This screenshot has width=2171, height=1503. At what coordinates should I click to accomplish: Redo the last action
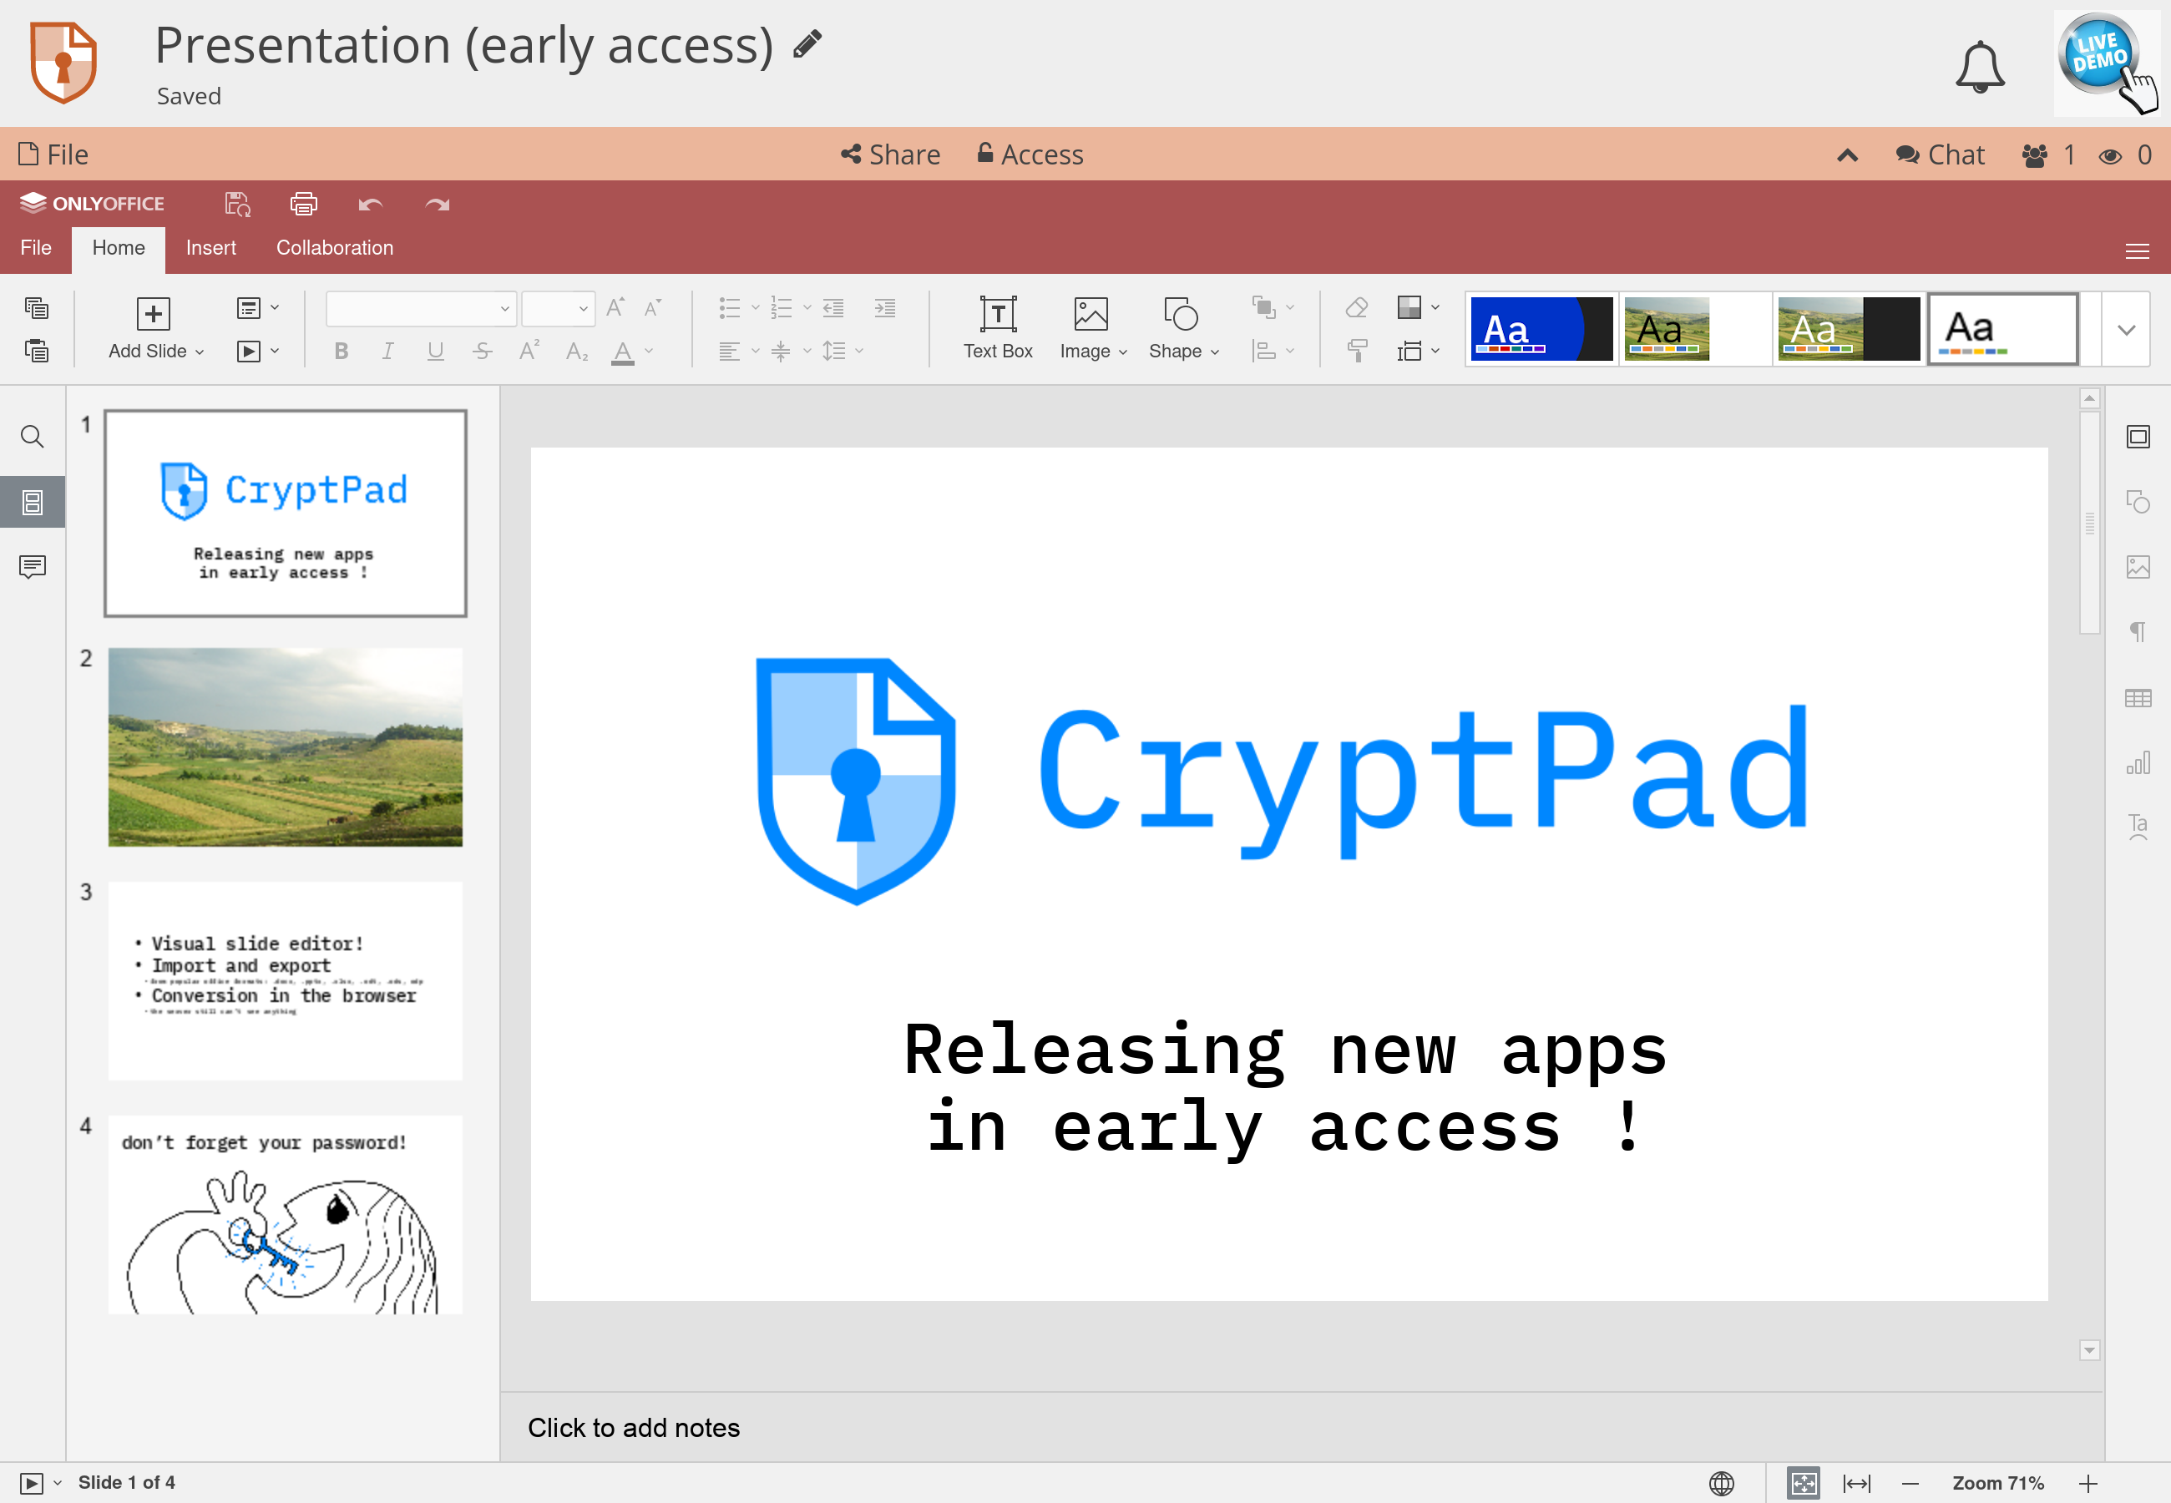coord(437,205)
